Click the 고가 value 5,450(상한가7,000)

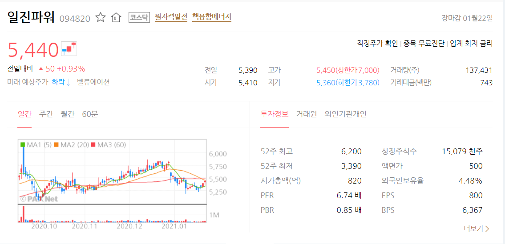tap(348, 70)
